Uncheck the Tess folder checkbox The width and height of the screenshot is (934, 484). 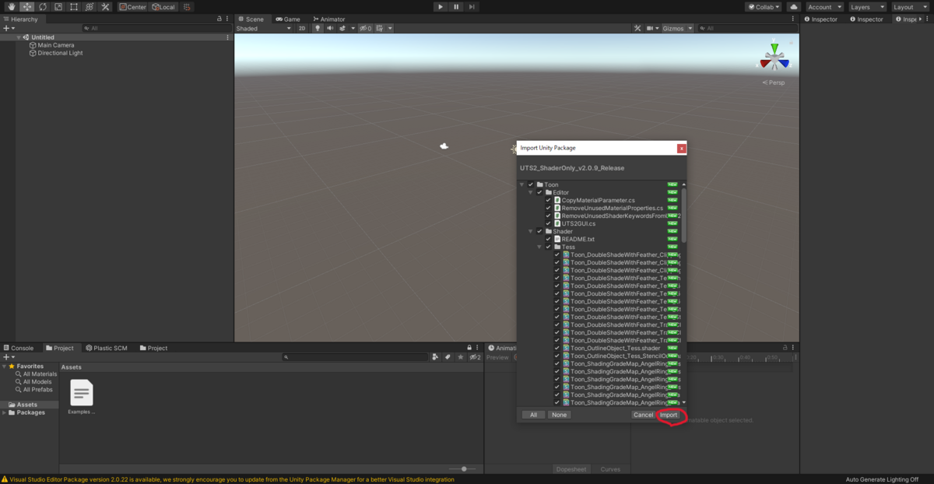coord(548,247)
